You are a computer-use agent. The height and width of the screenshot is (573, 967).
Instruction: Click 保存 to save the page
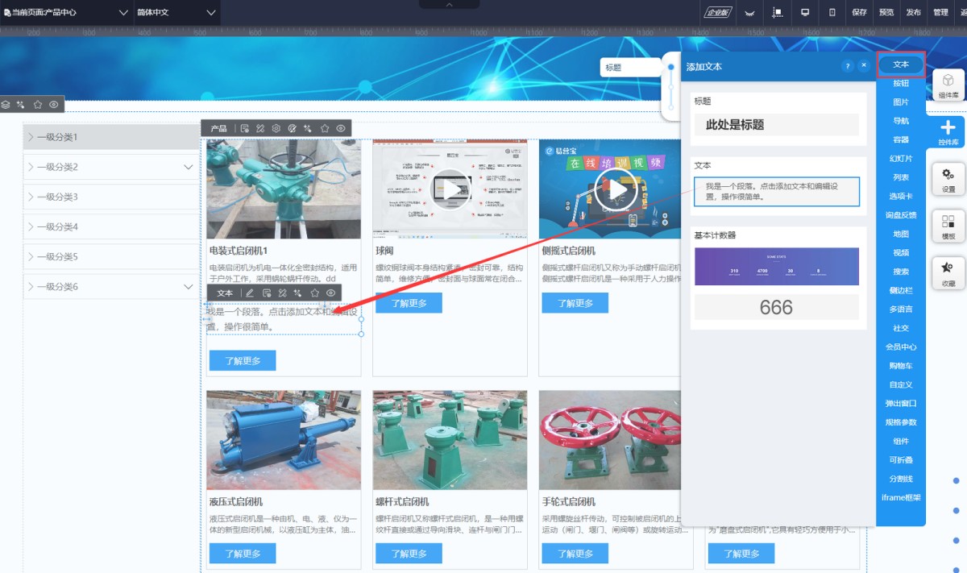(x=859, y=13)
